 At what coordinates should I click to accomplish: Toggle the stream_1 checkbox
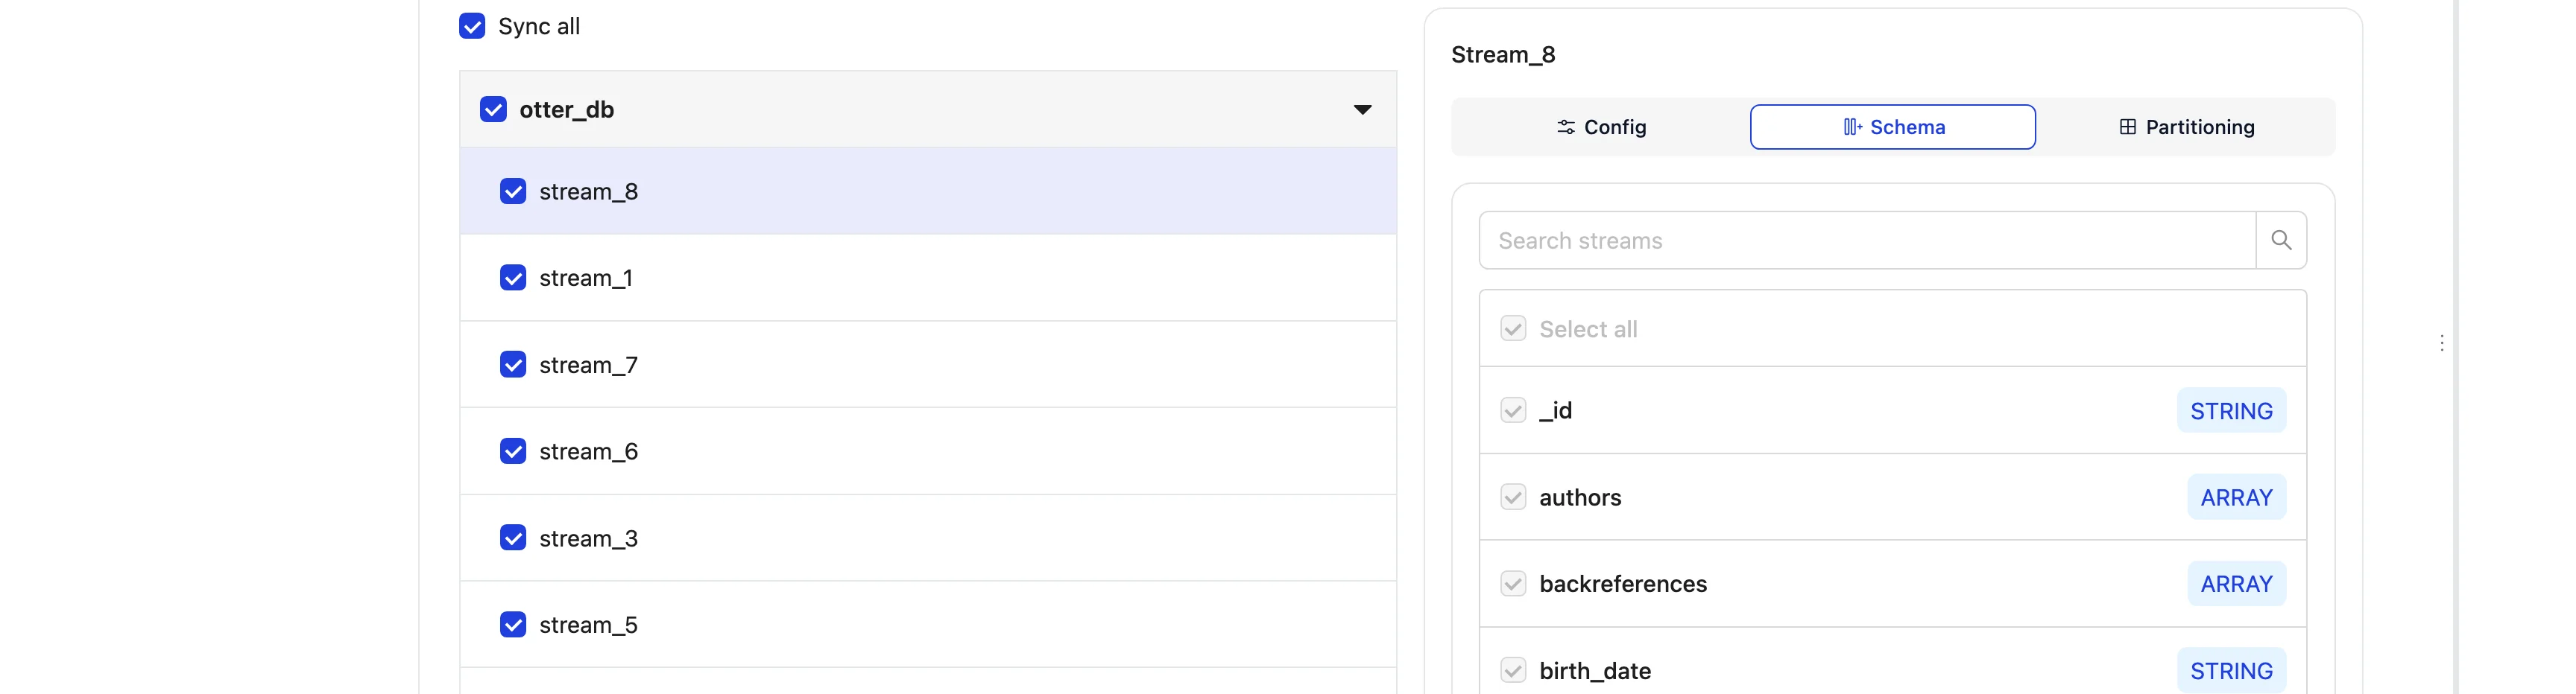click(x=513, y=278)
